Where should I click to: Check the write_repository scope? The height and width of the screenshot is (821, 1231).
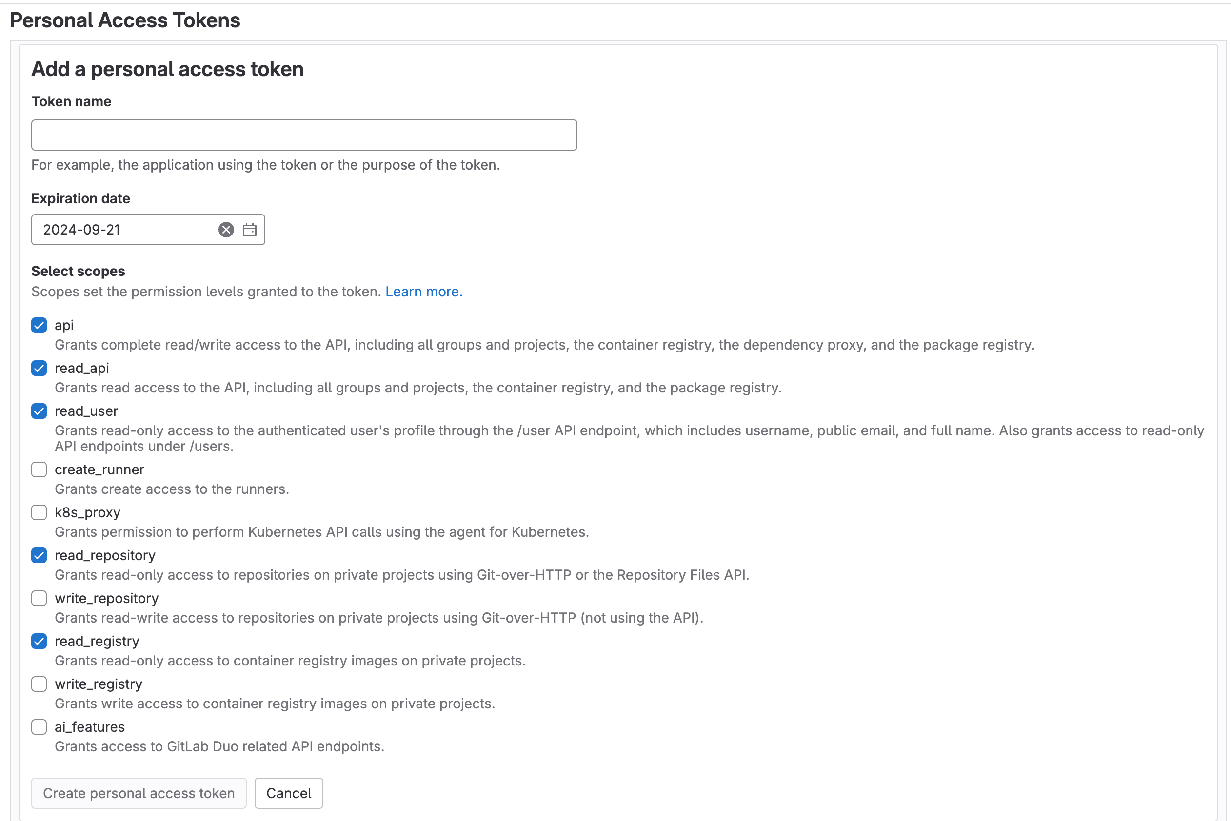(40, 599)
